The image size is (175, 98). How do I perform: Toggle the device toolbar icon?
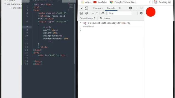(86, 8)
